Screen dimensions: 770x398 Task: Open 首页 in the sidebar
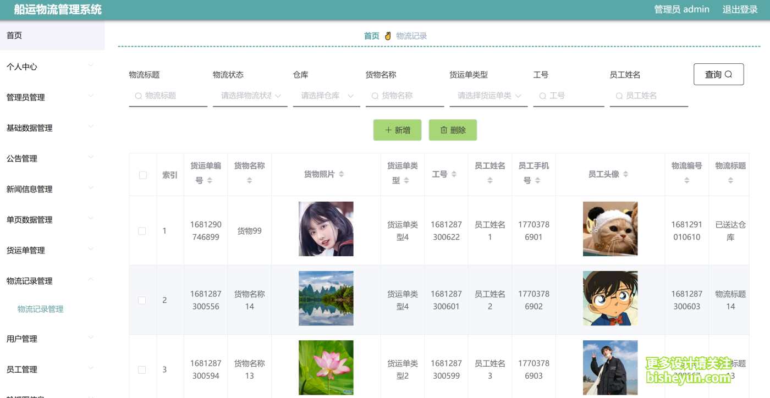(52, 35)
